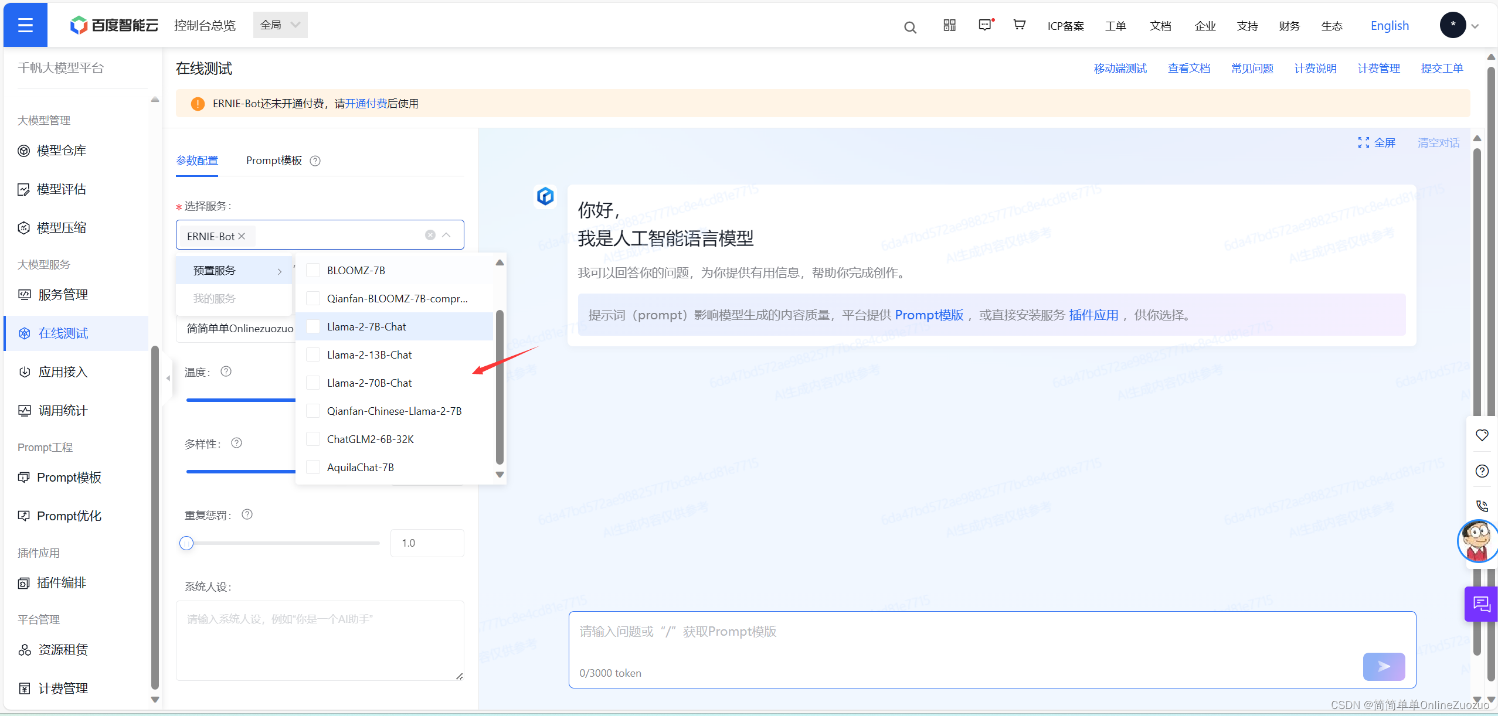Click the heart favorite icon on right rail

point(1482,435)
